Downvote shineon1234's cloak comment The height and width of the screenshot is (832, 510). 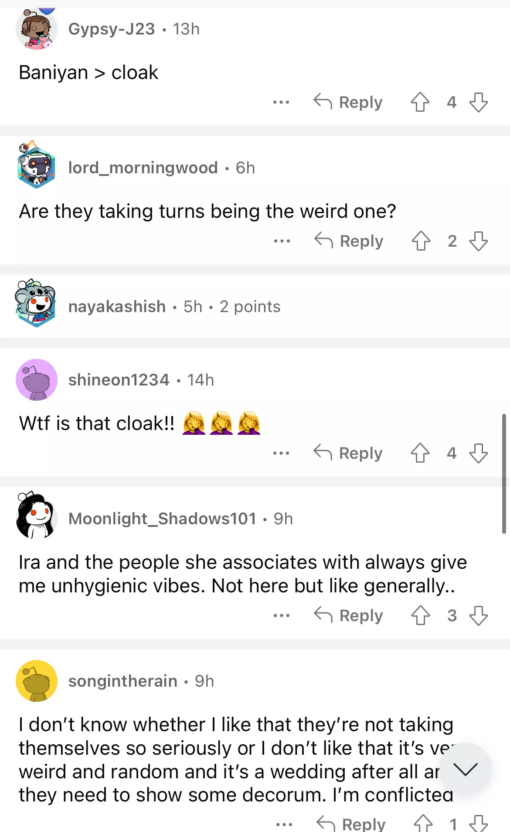coord(478,453)
